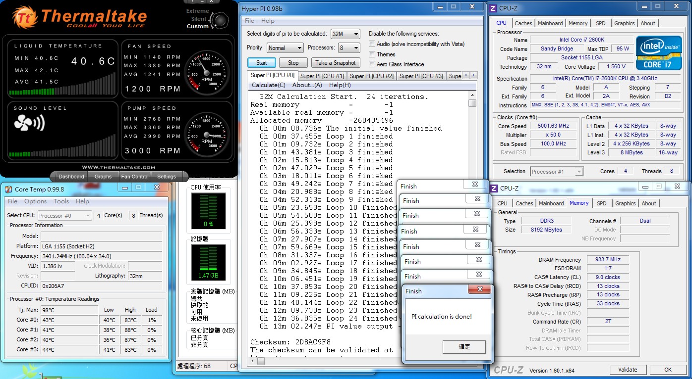Click DRAM Frequency value 933.7 MHz
The width and height of the screenshot is (692, 379).
tap(608, 259)
